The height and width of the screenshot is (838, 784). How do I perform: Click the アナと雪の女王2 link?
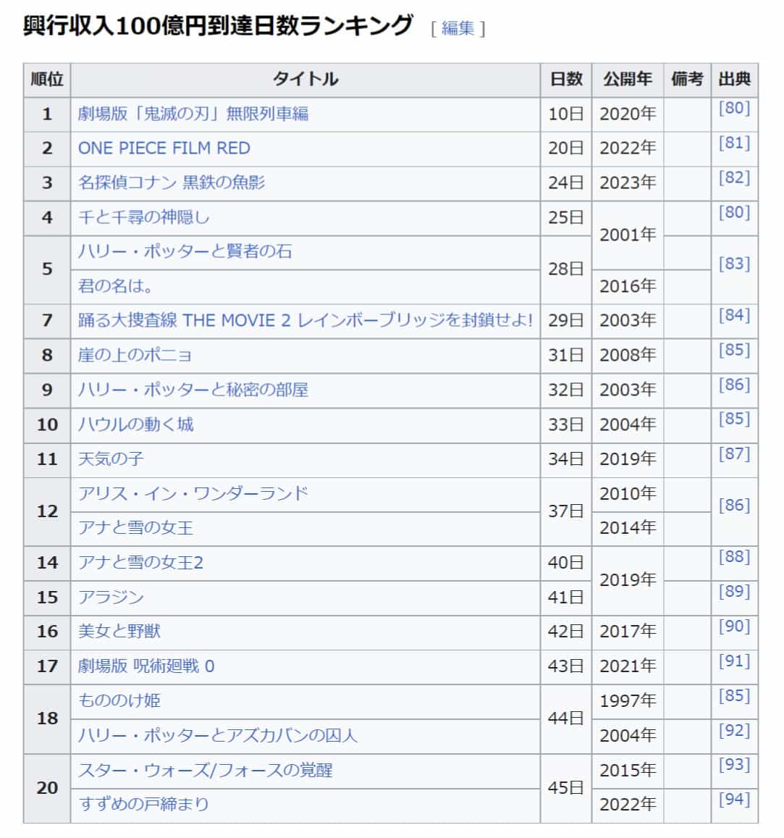pyautogui.click(x=140, y=563)
